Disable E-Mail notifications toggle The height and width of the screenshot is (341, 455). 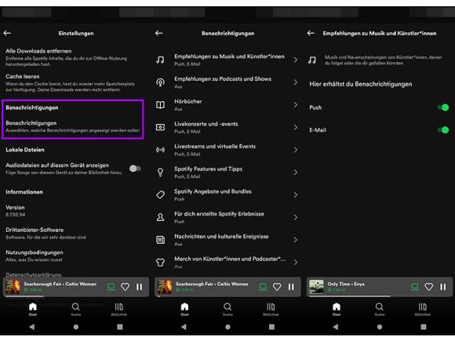point(443,130)
